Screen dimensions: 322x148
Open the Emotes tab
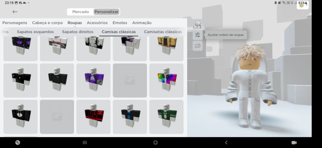[x=120, y=23]
